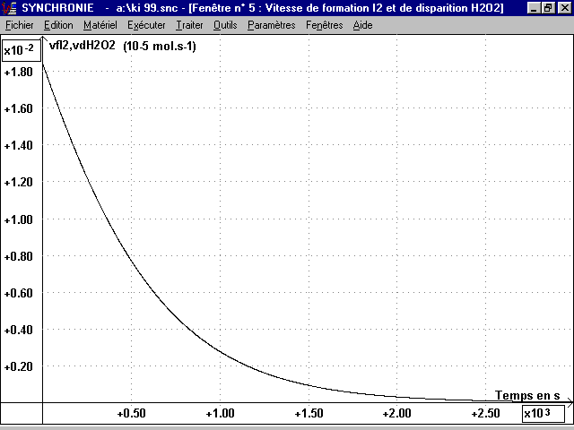The image size is (574, 430).
Task: Click the +2.00 time axis value
Action: pos(396,414)
